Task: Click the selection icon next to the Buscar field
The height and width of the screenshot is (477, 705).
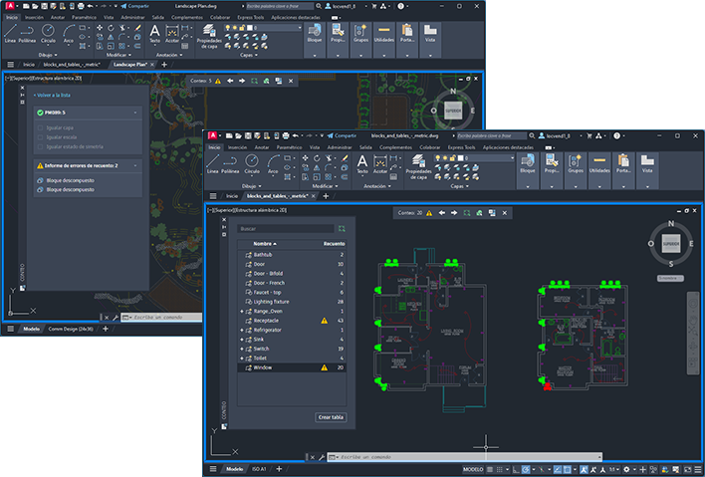Action: pyautogui.click(x=342, y=229)
